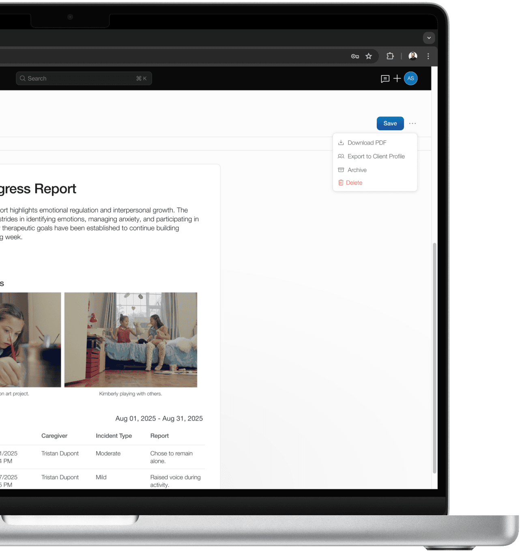The image size is (520, 551).
Task: Click the archive box icon in the menu
Action: [x=341, y=170]
